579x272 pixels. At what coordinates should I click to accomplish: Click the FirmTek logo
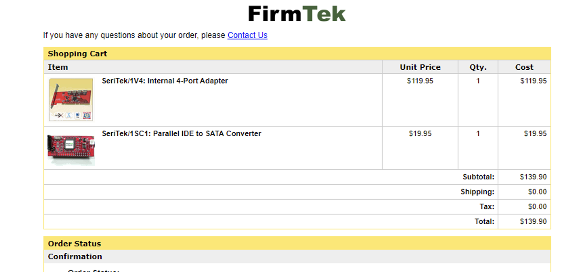297,14
